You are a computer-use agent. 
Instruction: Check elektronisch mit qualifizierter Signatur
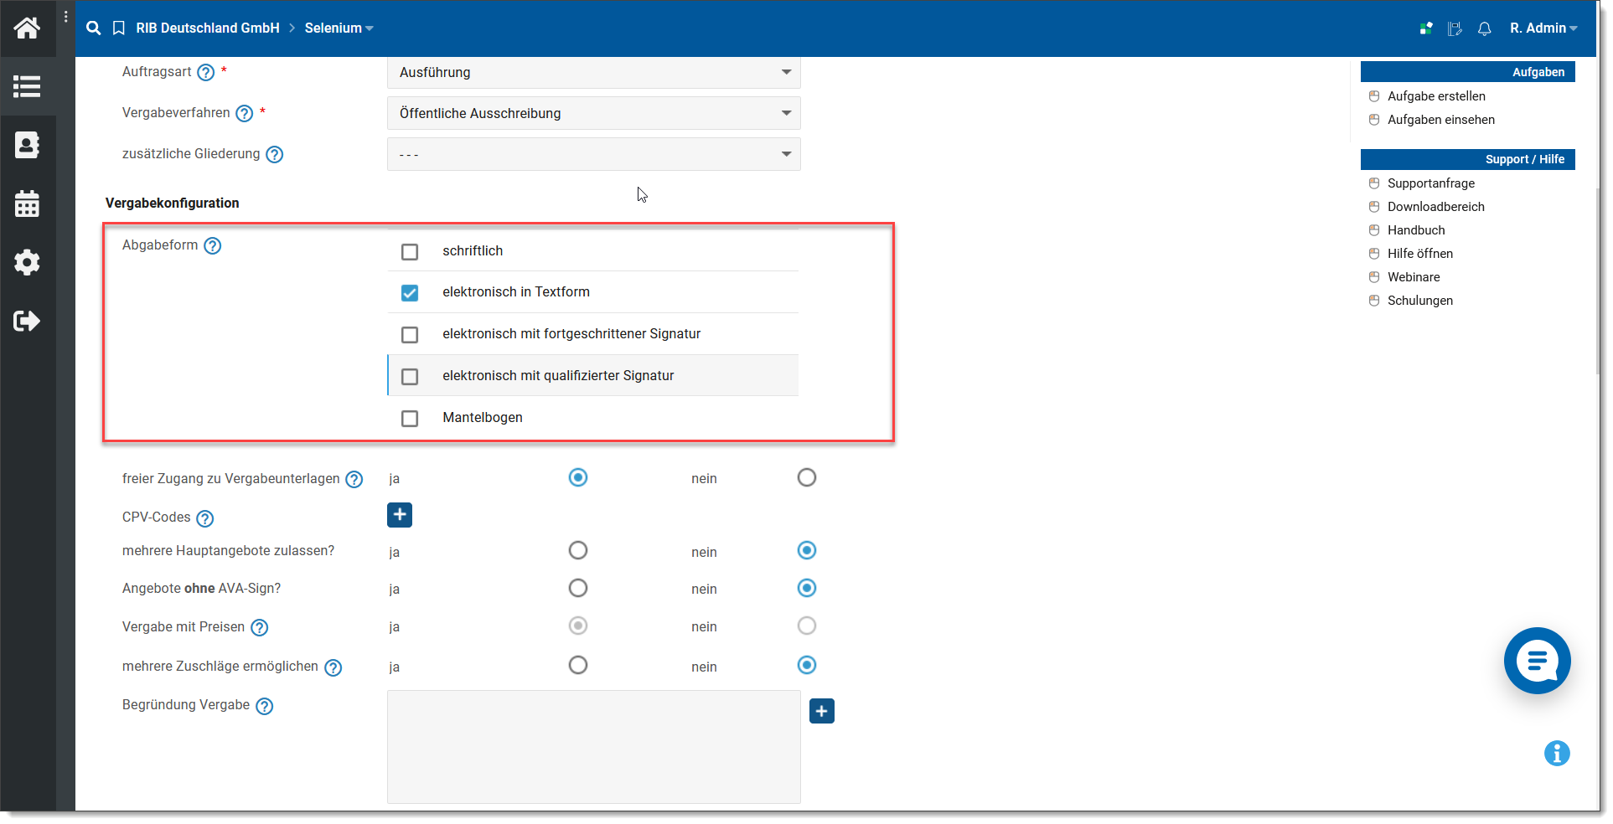point(410,377)
